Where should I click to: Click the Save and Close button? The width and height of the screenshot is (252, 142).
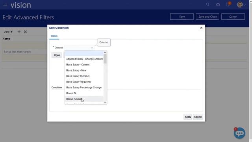208,17
